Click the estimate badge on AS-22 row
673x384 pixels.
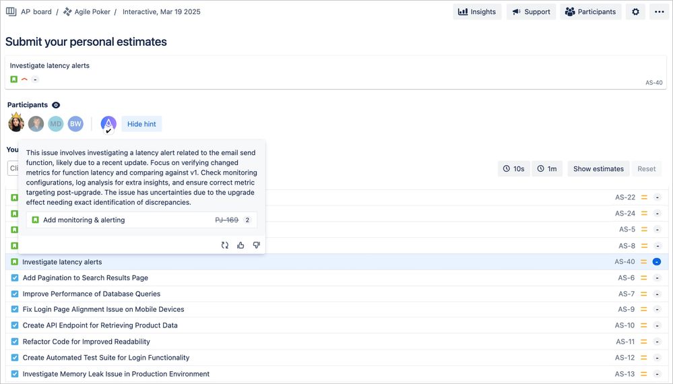point(657,197)
